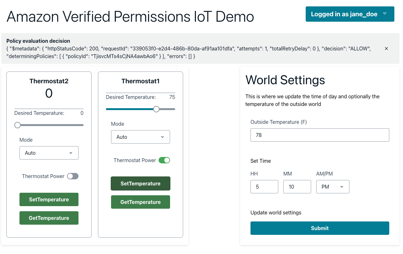Click the Outside Temperature (F) label
403x254 pixels.
[x=279, y=122]
